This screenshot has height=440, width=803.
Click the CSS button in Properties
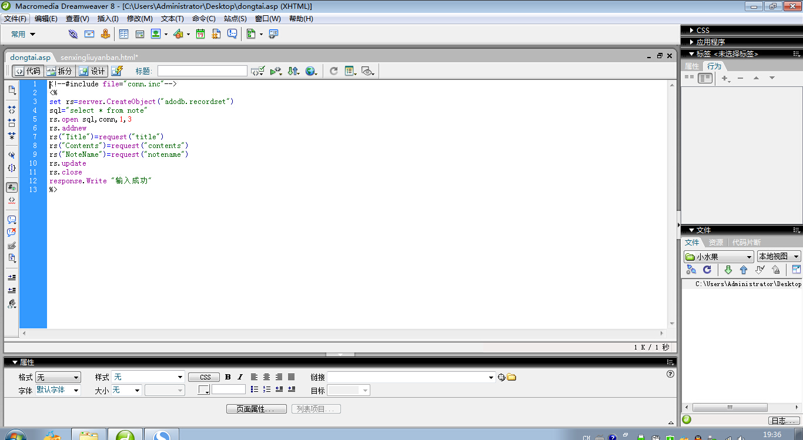205,377
